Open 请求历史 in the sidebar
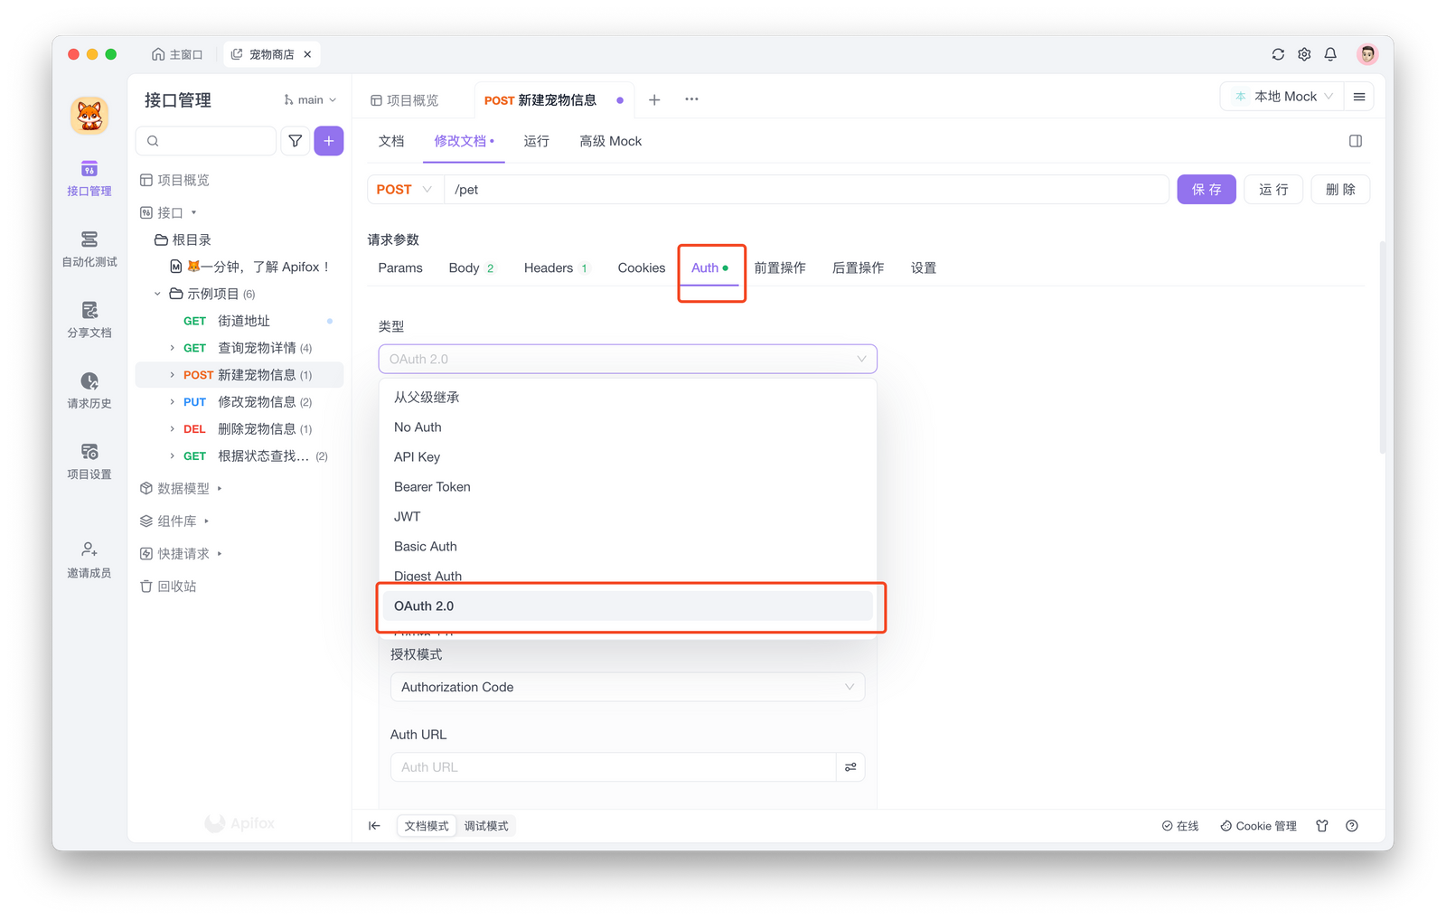The width and height of the screenshot is (1446, 920). 89,390
